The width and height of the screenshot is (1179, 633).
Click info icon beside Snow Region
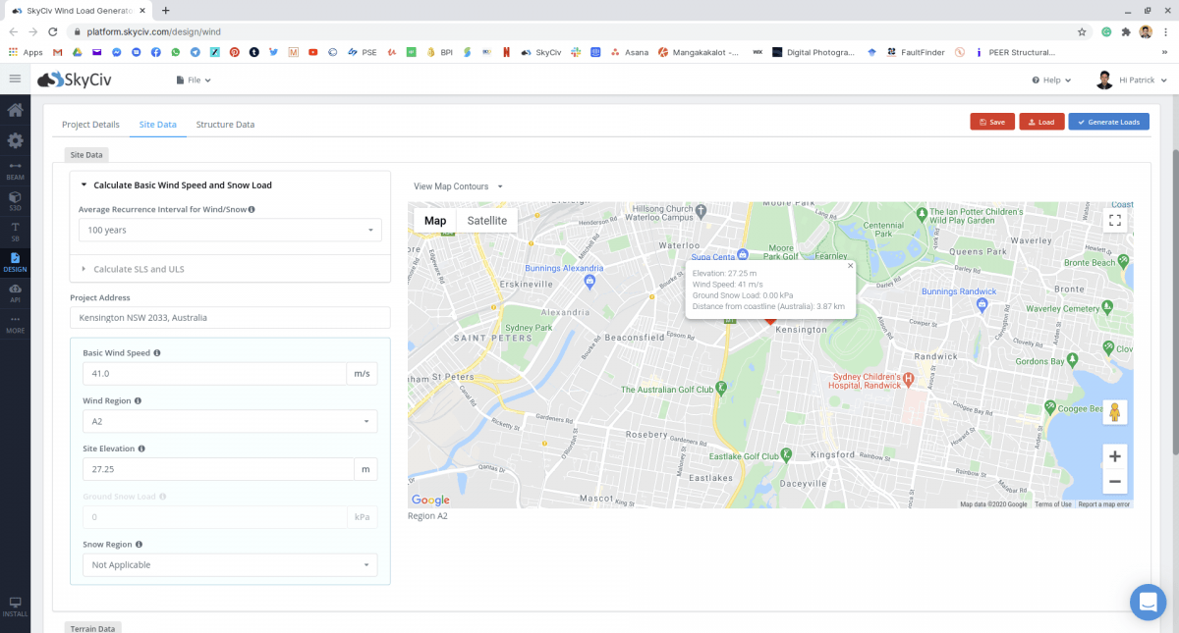pos(139,544)
